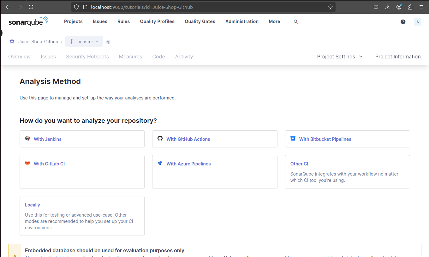429x257 pixels.
Task: Open the Firefox hamburger menu
Action: click(x=422, y=7)
